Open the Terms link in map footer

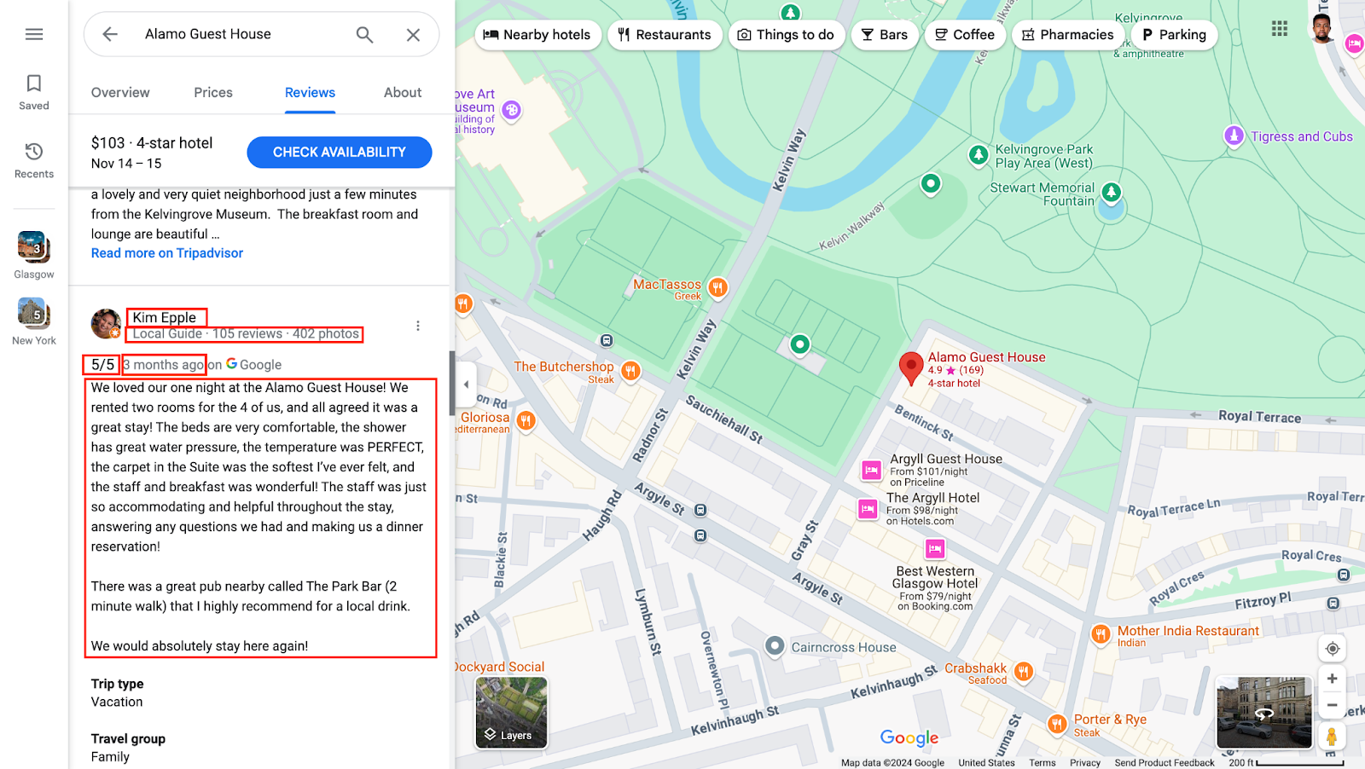pos(1043,763)
